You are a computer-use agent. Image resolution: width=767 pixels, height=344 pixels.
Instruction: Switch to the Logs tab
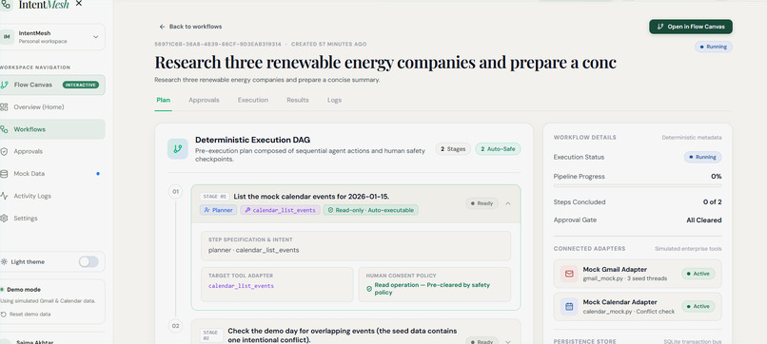click(x=335, y=100)
